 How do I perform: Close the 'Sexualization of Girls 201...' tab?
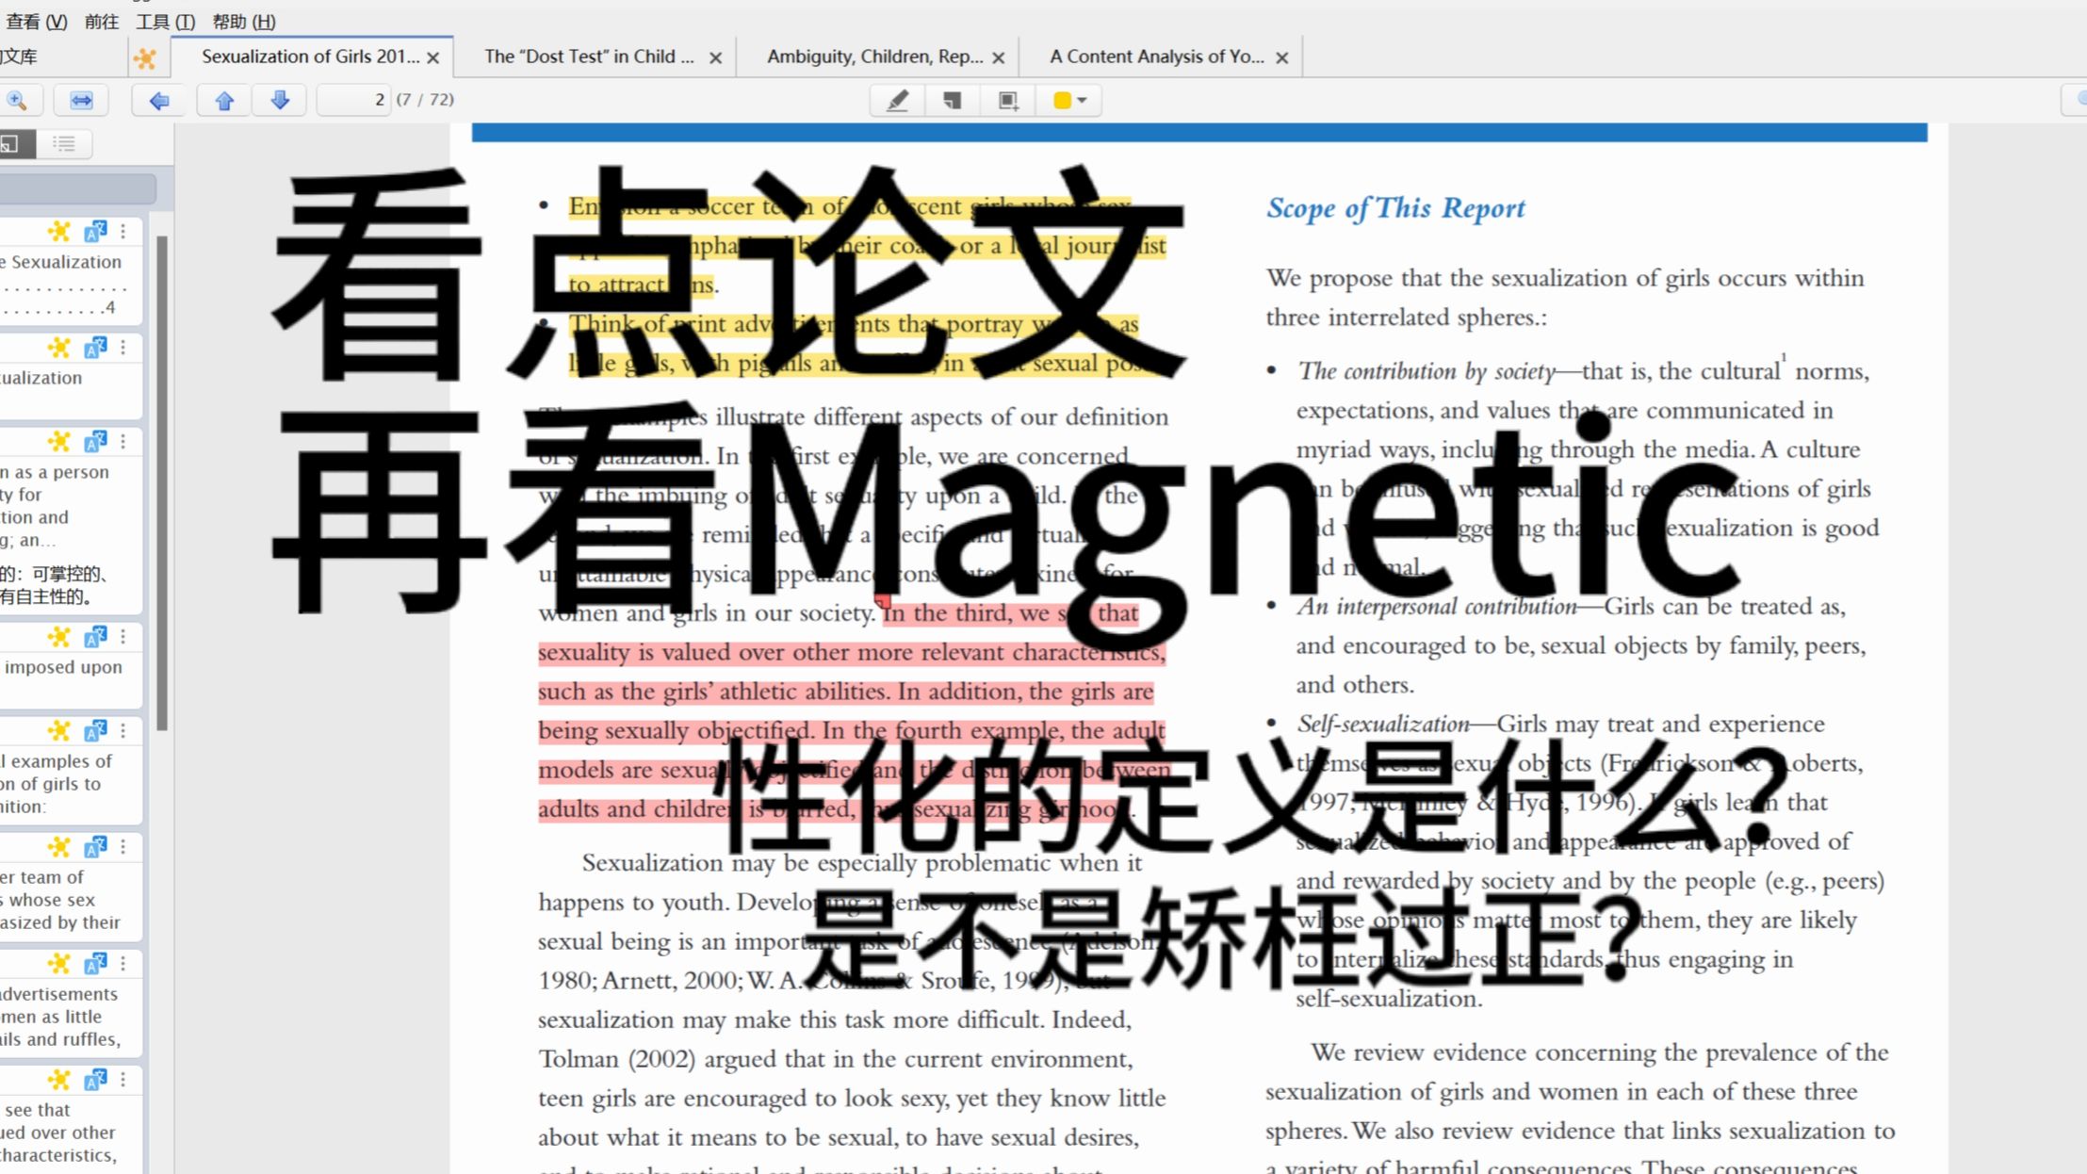(x=432, y=57)
